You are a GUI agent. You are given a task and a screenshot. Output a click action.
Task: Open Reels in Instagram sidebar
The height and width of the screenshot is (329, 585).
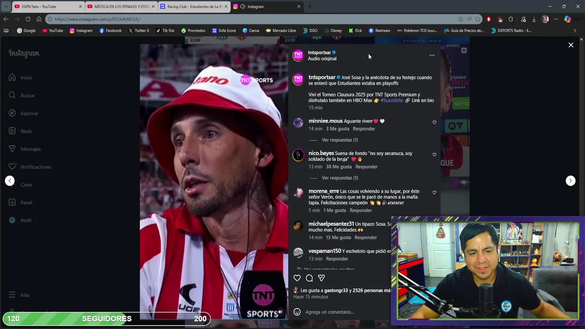tap(20, 131)
